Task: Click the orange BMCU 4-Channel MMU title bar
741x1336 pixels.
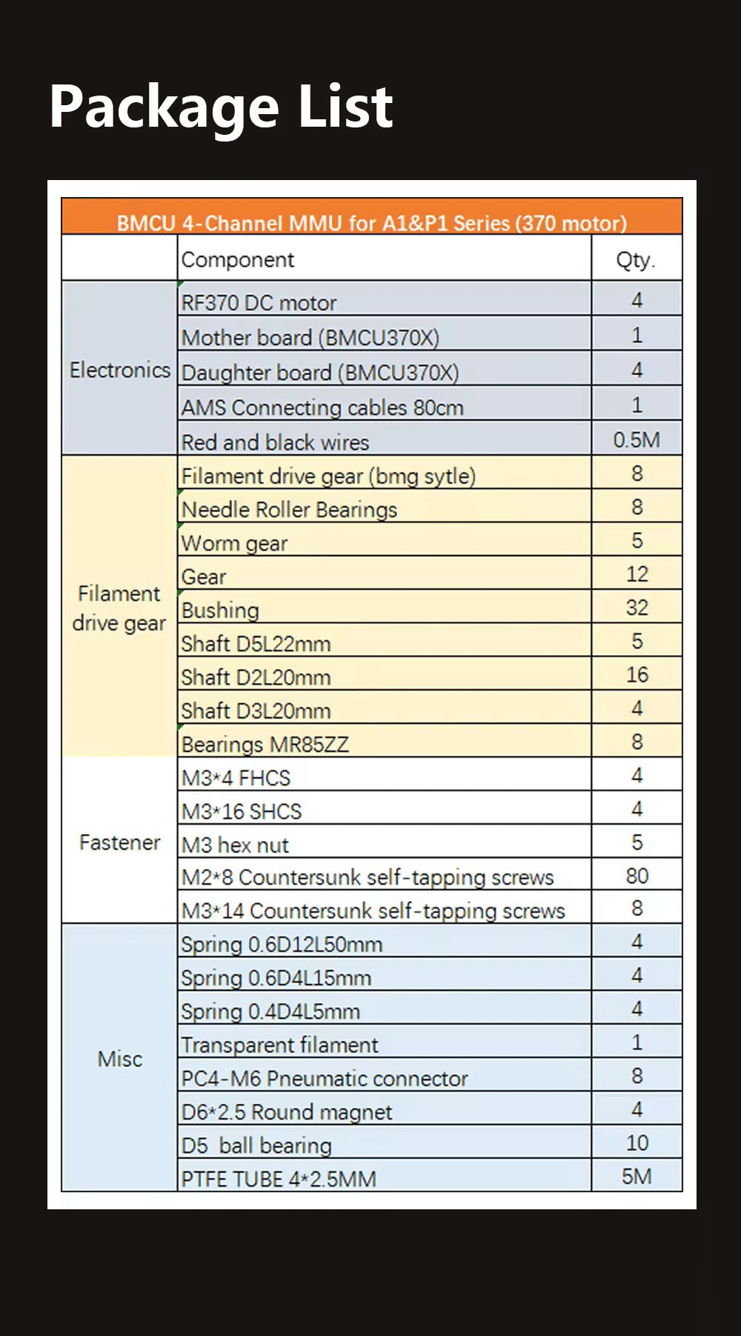Action: (371, 222)
